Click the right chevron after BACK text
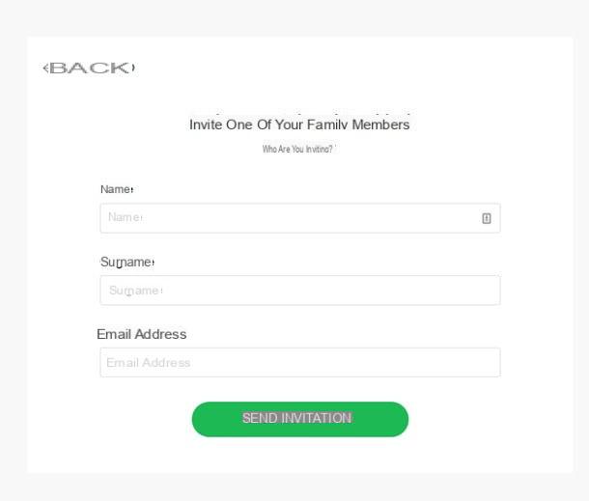This screenshot has width=589, height=501. click(133, 68)
